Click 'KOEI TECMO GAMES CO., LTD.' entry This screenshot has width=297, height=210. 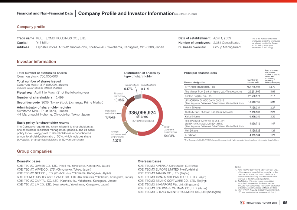coord(63,166)
